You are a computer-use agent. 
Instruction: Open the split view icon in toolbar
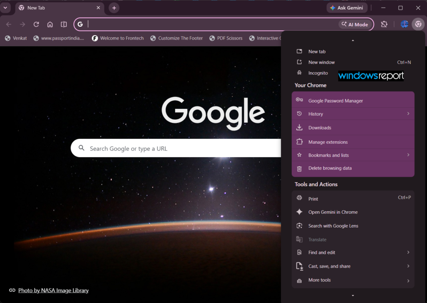point(64,25)
